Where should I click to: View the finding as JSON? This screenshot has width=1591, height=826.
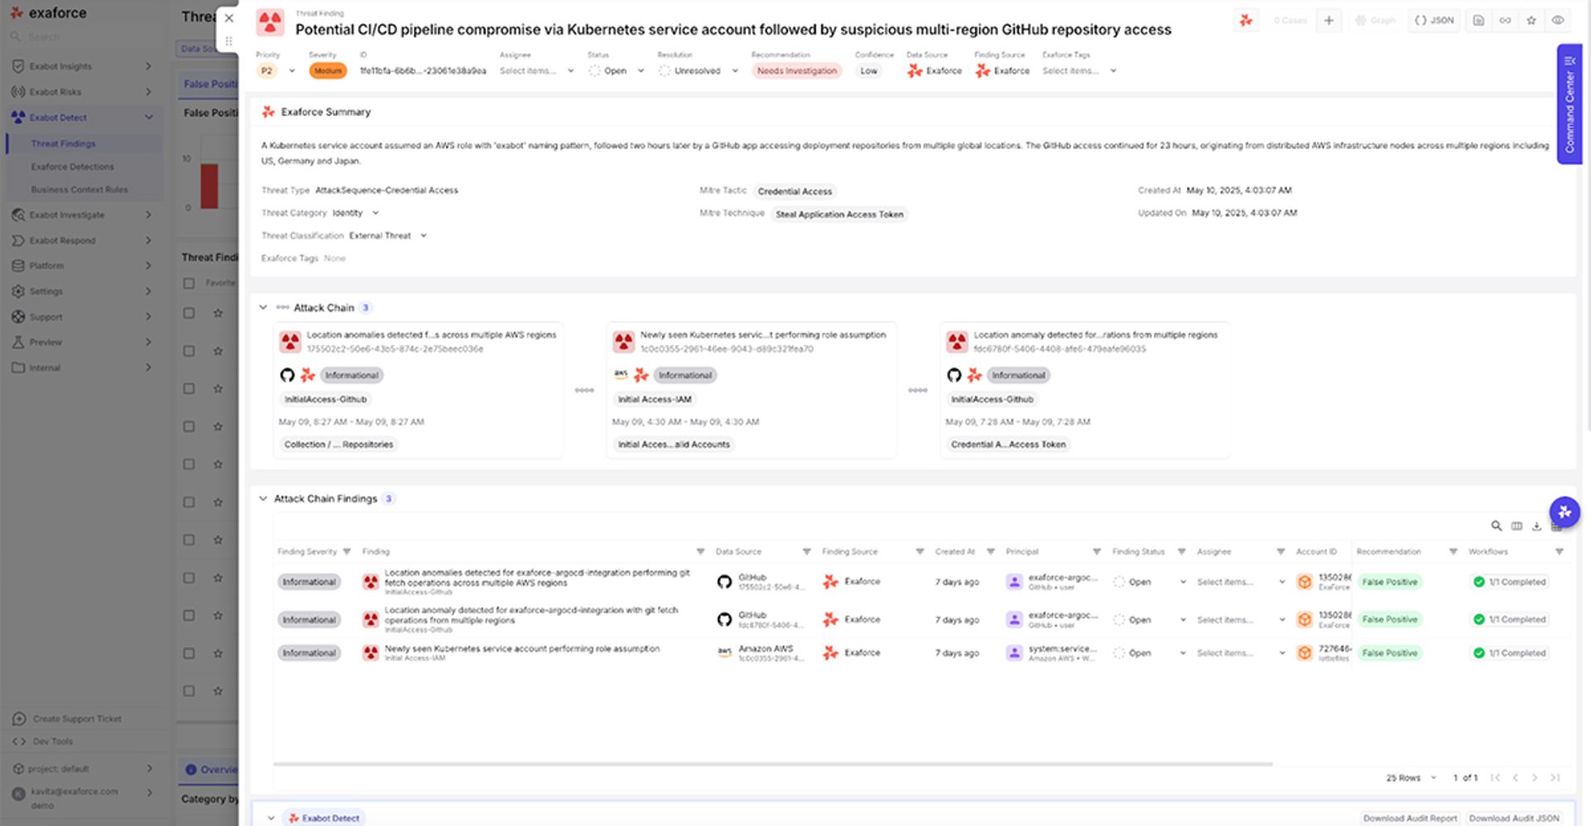[x=1434, y=20]
